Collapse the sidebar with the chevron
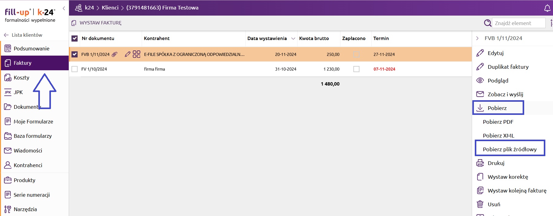Image resolution: width=553 pixels, height=216 pixels. (64, 8)
